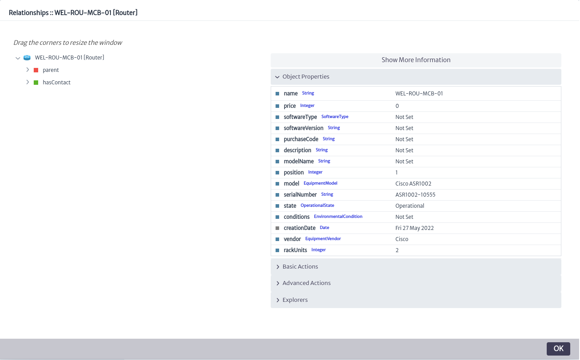Screen dimensions: 580x360
Task: Collapse the Object Properties section
Action: click(x=416, y=77)
